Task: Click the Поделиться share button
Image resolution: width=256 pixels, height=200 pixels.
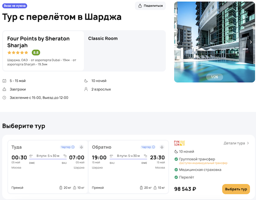Action: pos(150,6)
